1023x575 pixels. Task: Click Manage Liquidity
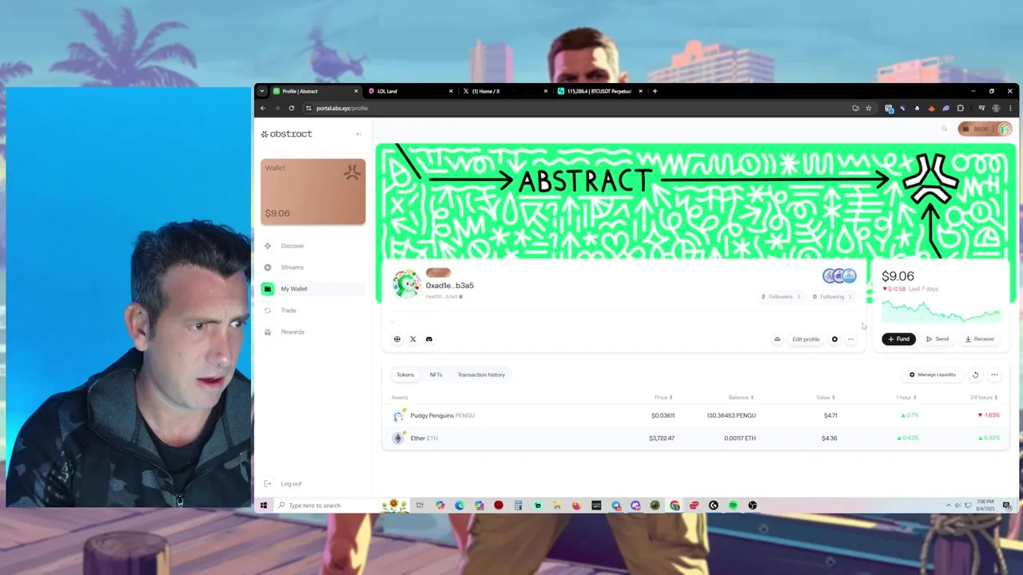(932, 375)
